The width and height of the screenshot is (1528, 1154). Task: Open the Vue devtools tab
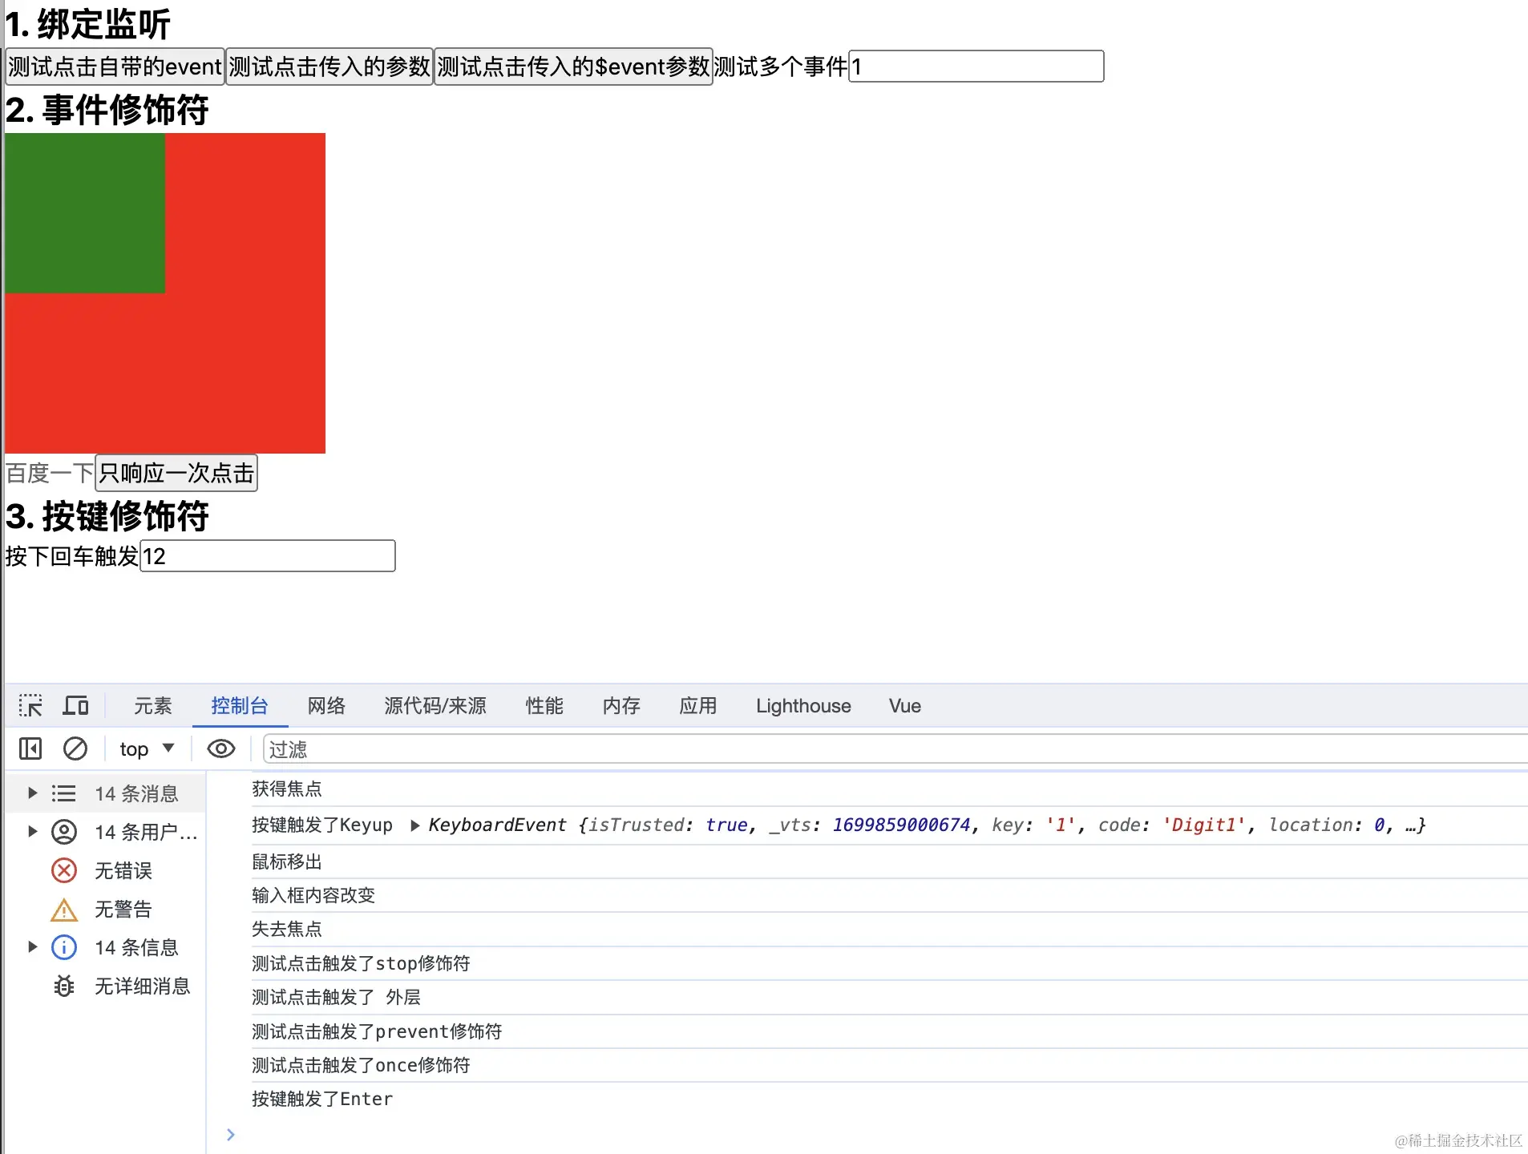[905, 705]
